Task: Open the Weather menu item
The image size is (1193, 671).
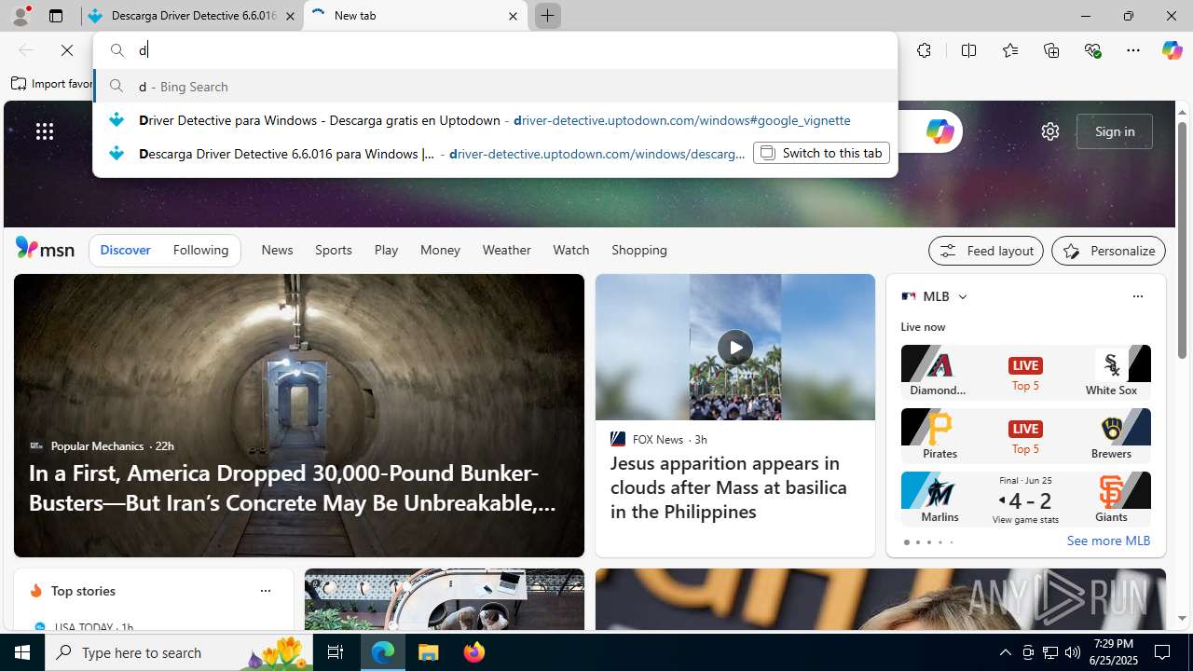Action: point(506,250)
